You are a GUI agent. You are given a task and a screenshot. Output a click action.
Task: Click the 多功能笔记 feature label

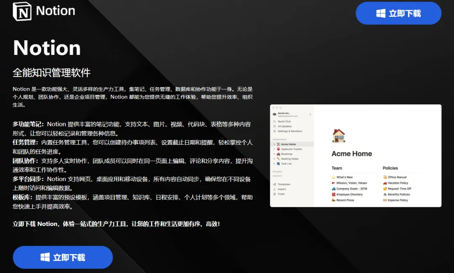coord(28,124)
